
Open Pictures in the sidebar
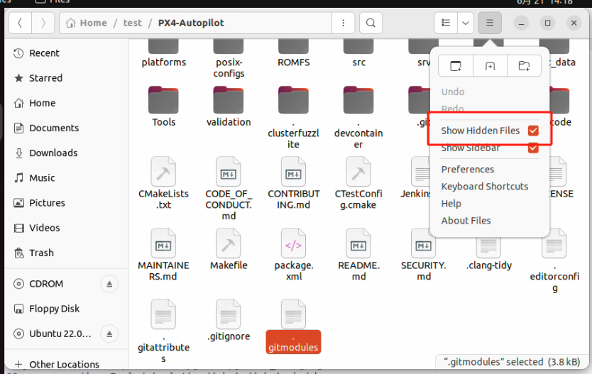[66, 203]
